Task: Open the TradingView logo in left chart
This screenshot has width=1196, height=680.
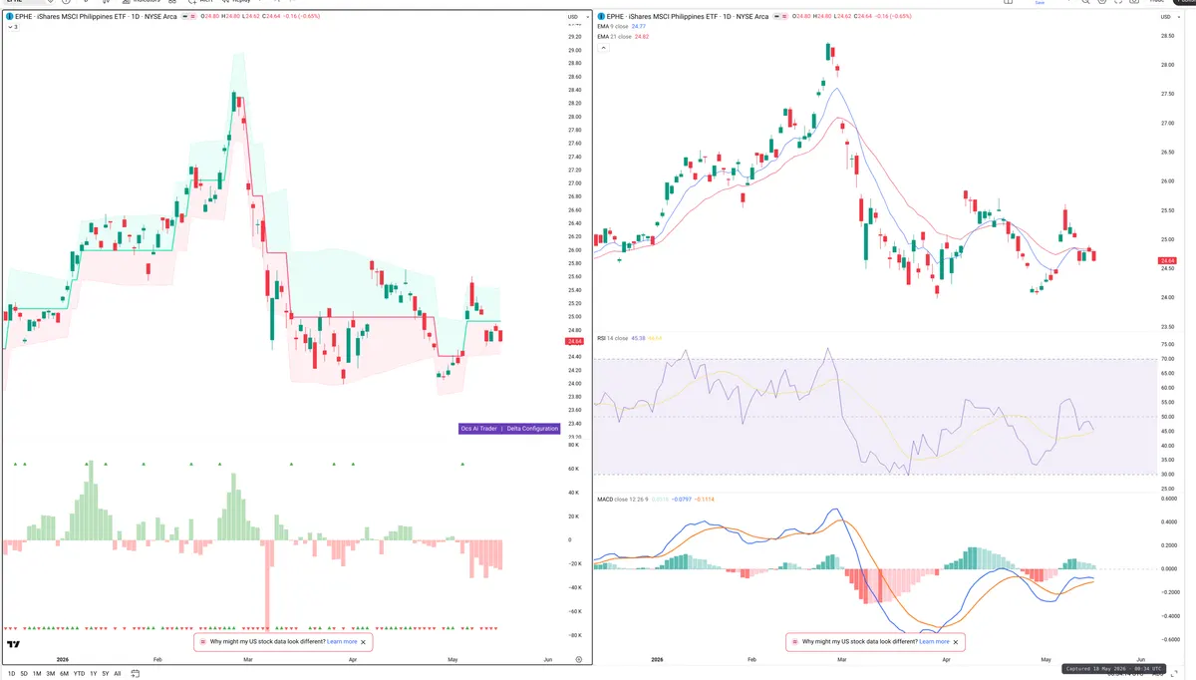Action: [13, 644]
